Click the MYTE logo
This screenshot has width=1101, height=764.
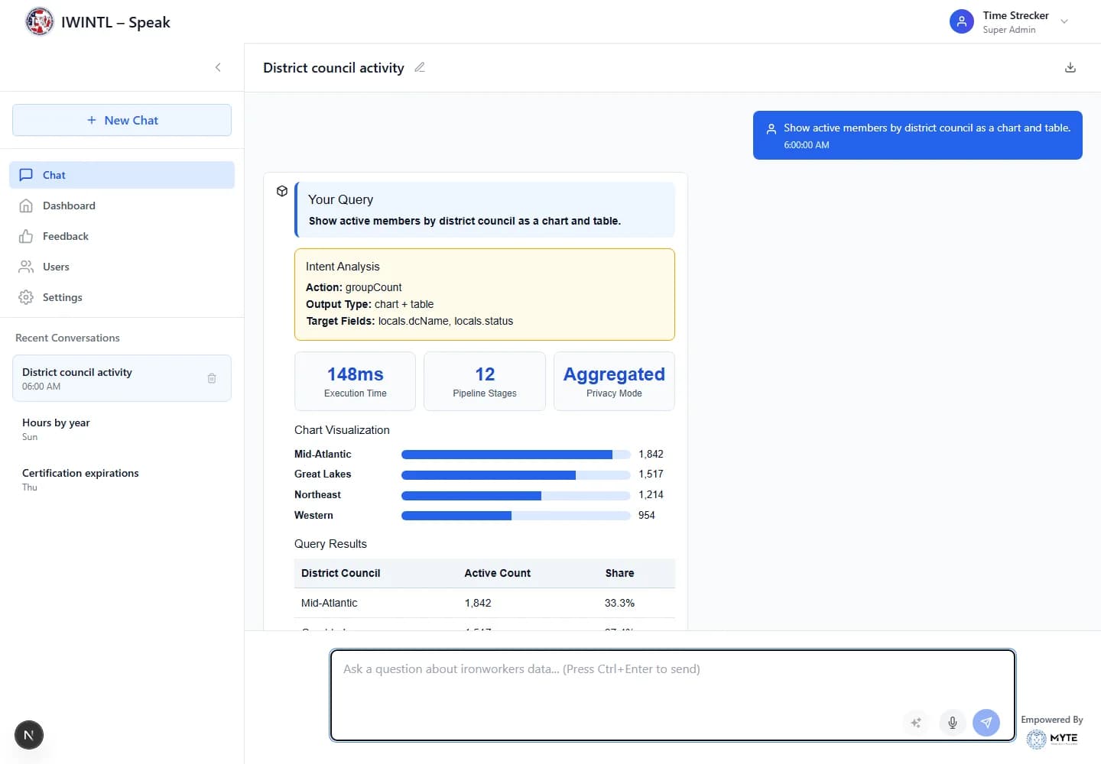(x=1052, y=739)
